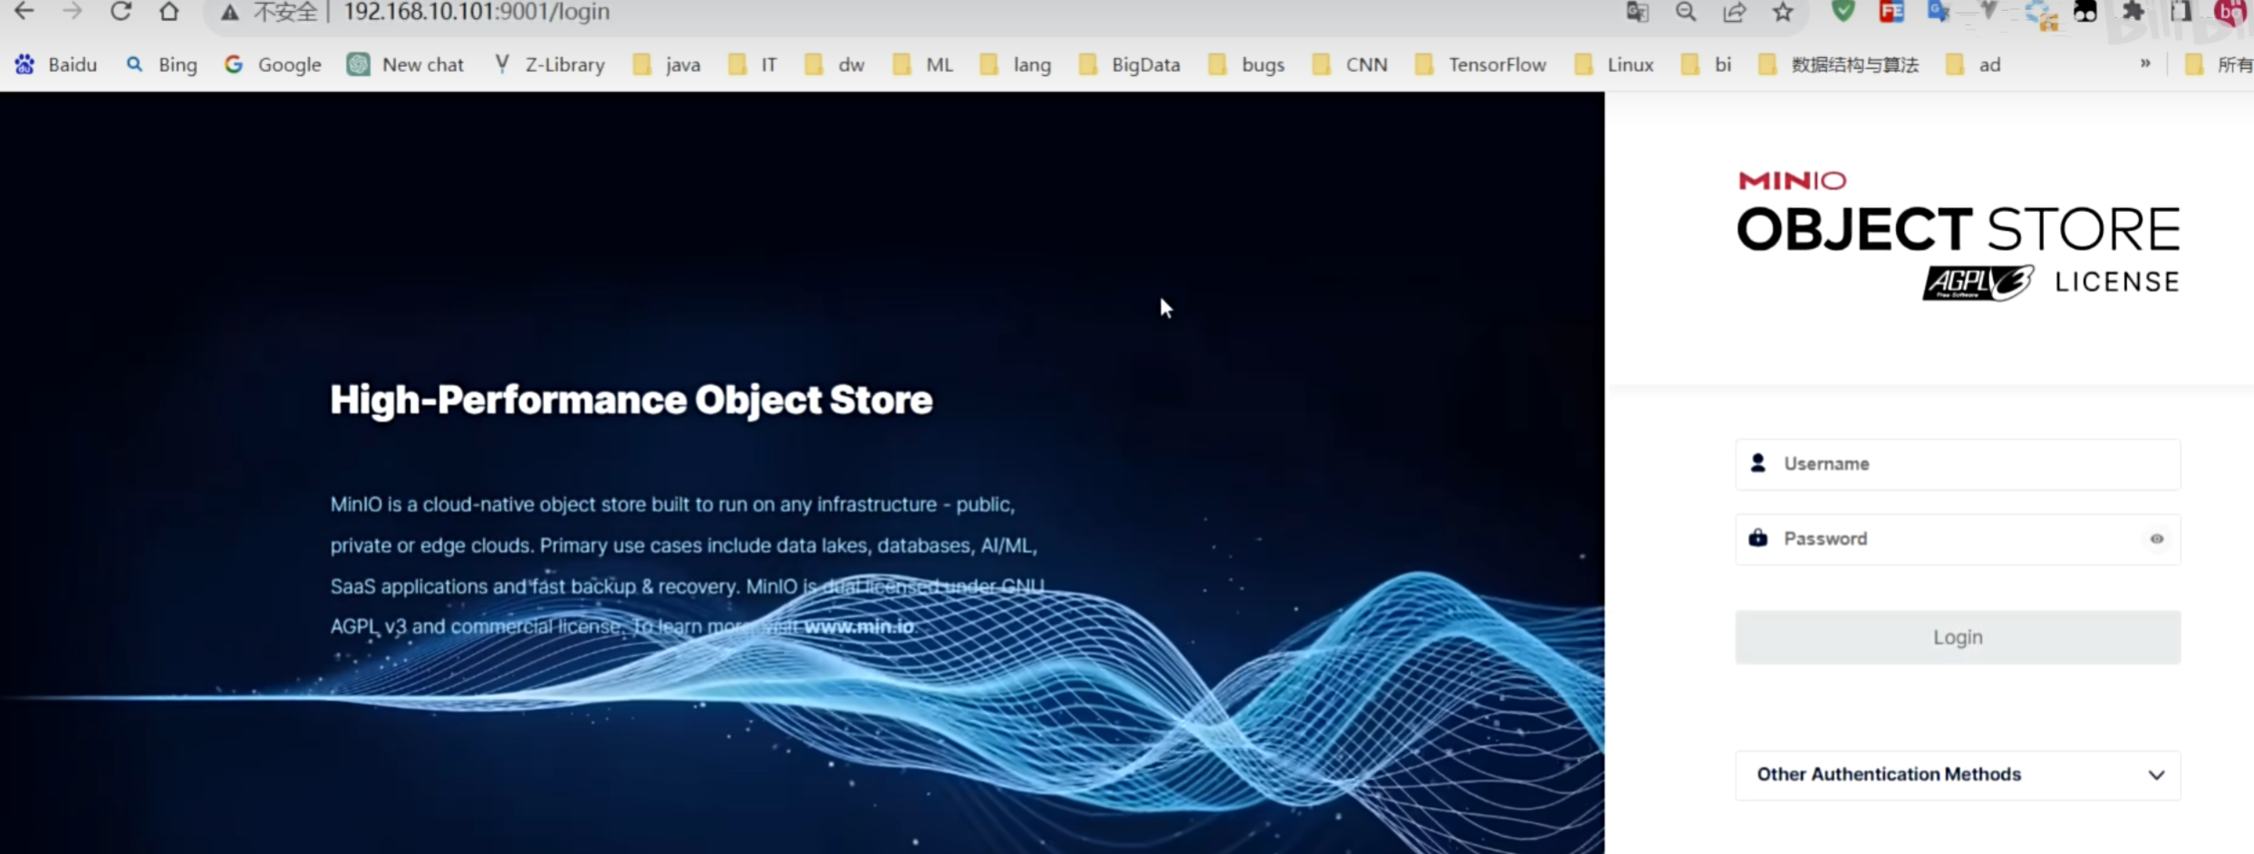
Task: Bookmark this page with the star icon
Action: [1783, 12]
